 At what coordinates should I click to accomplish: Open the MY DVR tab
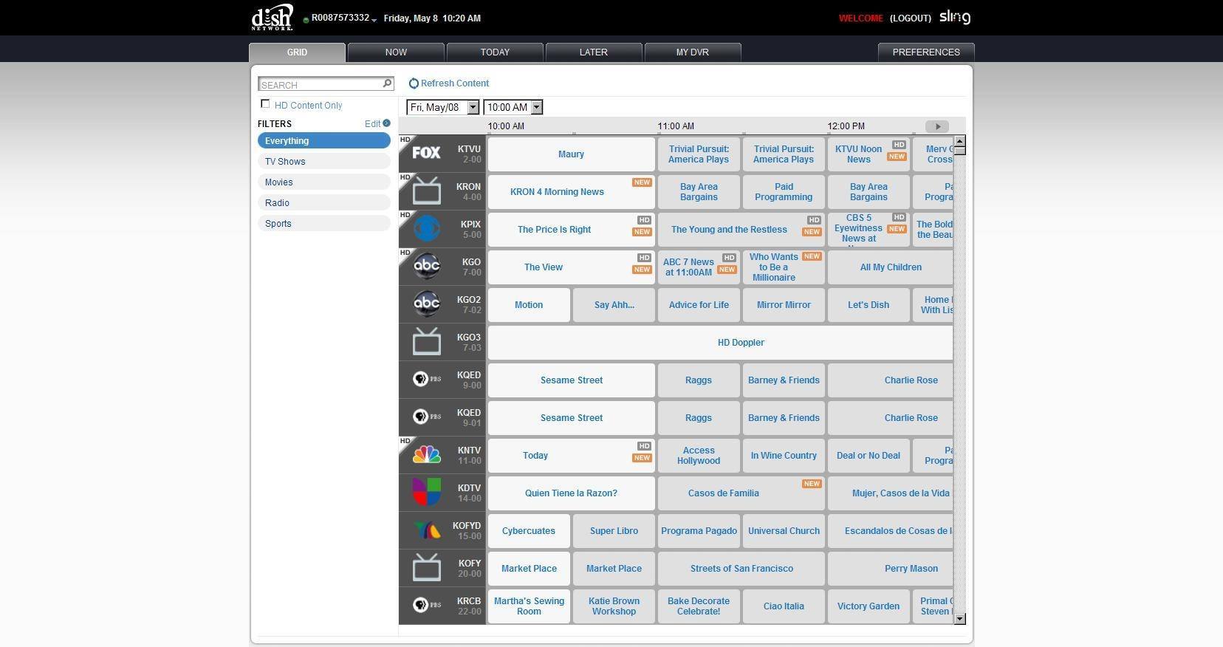pos(693,52)
